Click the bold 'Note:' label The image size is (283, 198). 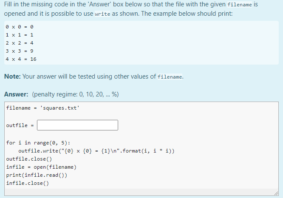point(12,76)
